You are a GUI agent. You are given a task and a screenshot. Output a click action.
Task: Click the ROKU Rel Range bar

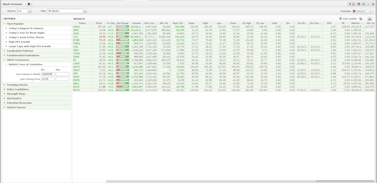click(x=123, y=27)
